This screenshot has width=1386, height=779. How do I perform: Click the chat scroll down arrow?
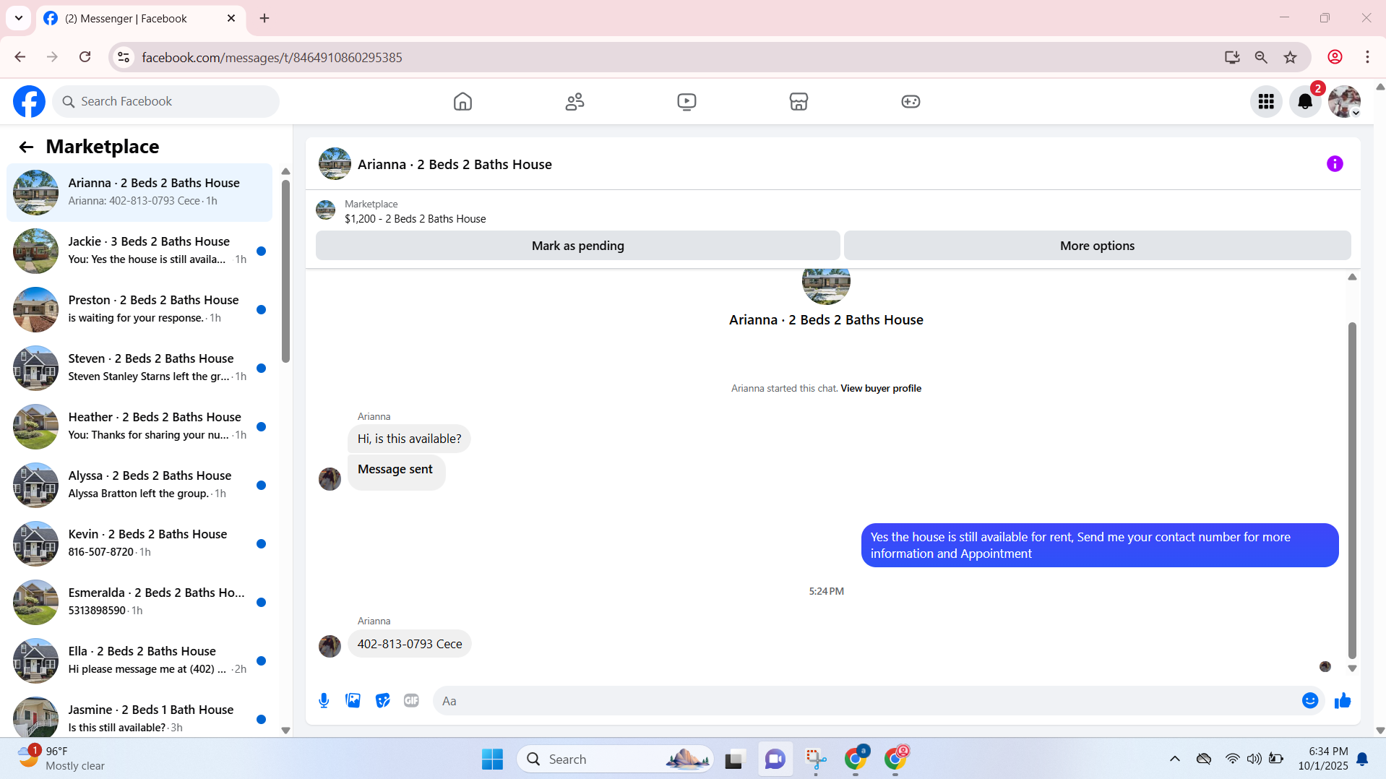tap(1352, 668)
